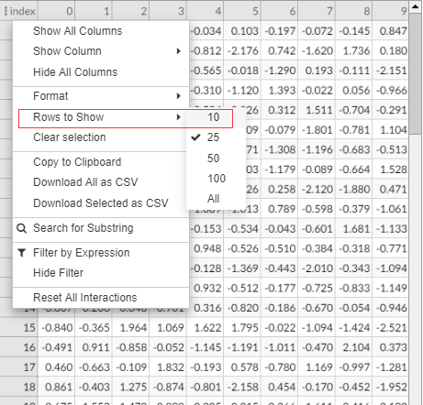Click cell value 1.511
Viewport: 423px width, 405px height.
coord(319,110)
